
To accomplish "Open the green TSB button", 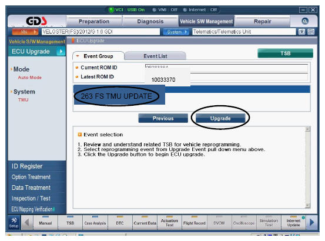I will click(x=285, y=53).
